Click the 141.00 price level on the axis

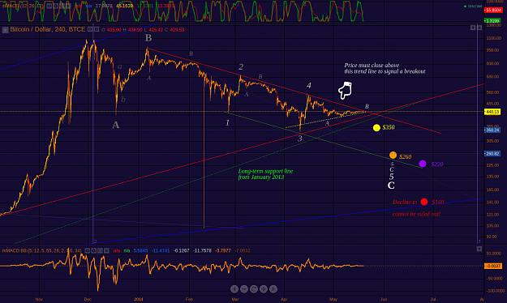(x=492, y=203)
